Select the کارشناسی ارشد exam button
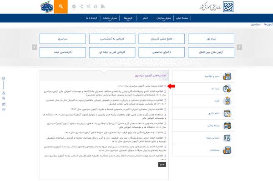The height and width of the screenshot is (181, 273). tap(63, 52)
